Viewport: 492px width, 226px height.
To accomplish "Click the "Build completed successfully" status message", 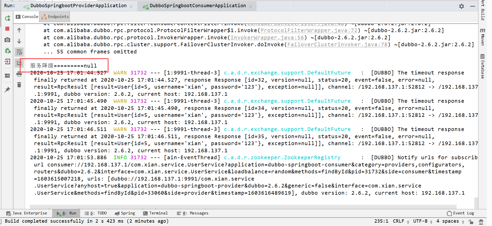I will (x=87, y=221).
